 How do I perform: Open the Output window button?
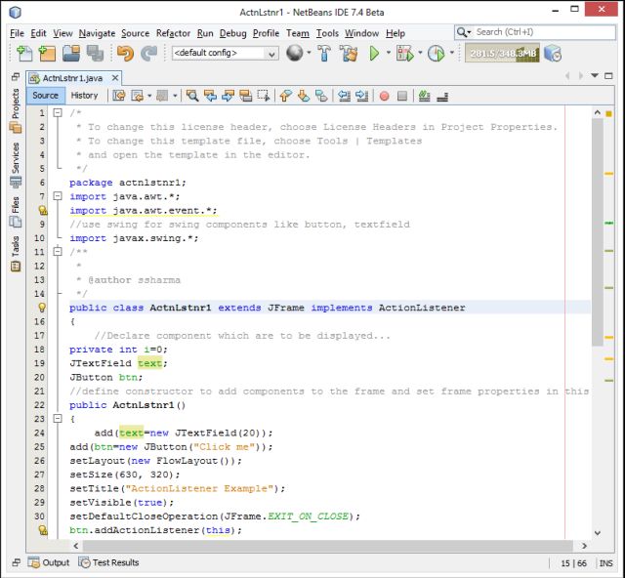pyautogui.click(x=49, y=562)
